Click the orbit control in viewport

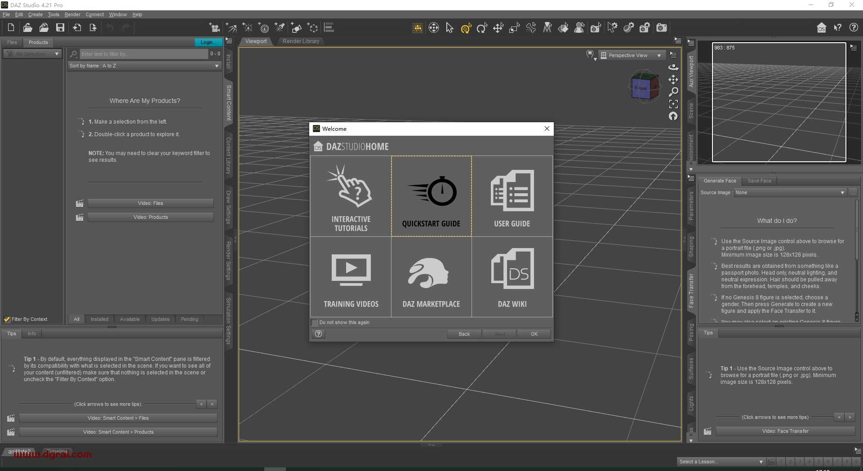click(x=673, y=67)
